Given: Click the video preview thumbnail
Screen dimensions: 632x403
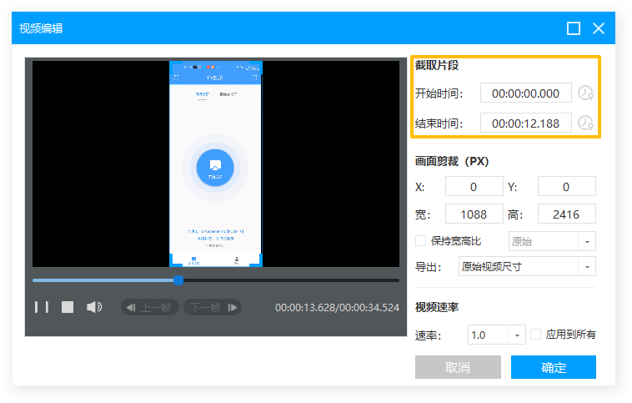Looking at the screenshot, I should pyautogui.click(x=215, y=163).
